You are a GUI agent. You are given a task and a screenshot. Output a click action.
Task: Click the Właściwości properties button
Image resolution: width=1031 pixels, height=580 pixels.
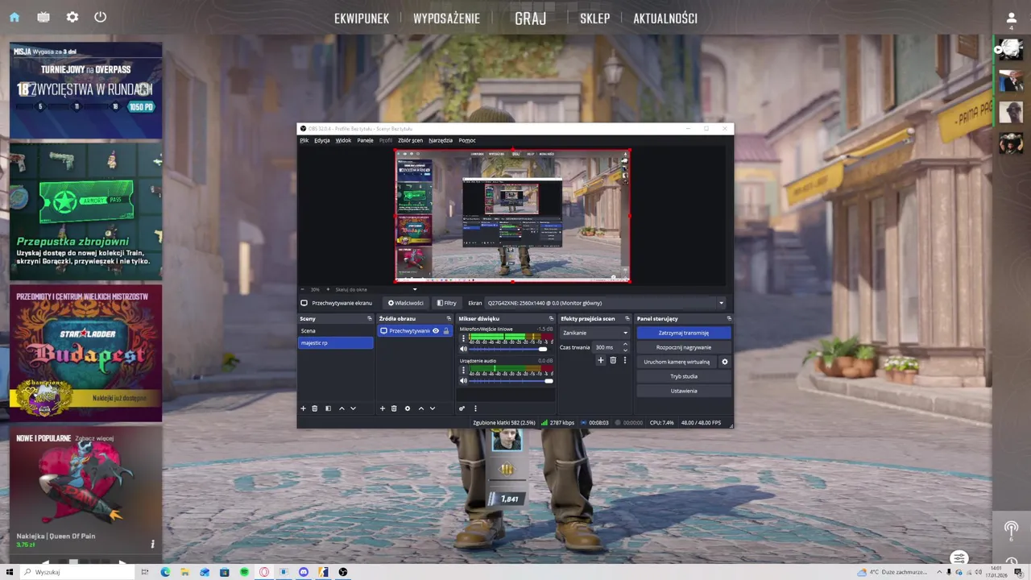coord(405,303)
